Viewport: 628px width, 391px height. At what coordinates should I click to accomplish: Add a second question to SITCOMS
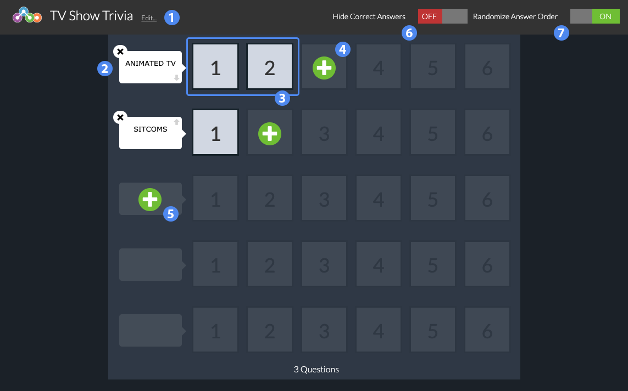tap(270, 133)
